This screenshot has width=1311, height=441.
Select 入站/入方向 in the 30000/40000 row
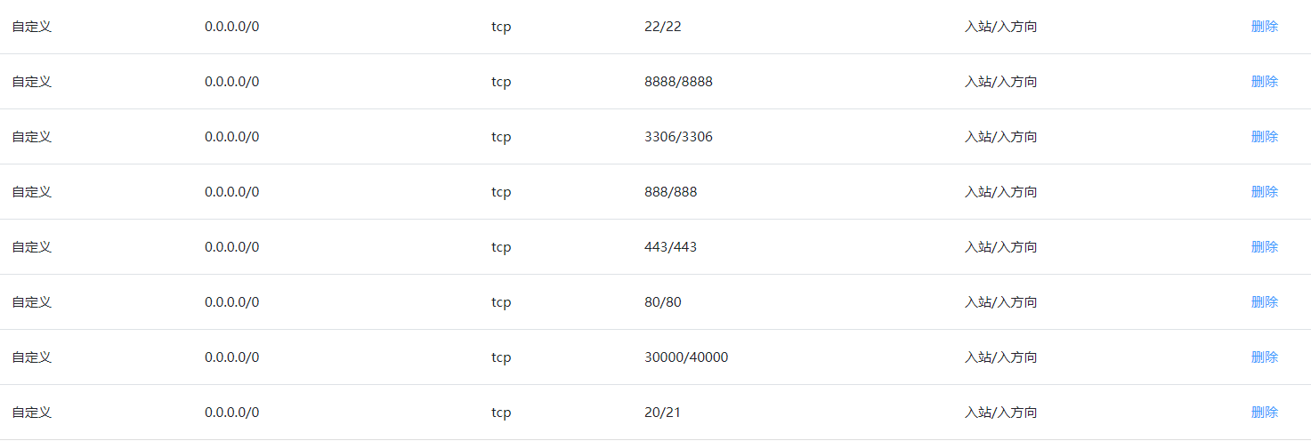pyautogui.click(x=1001, y=357)
